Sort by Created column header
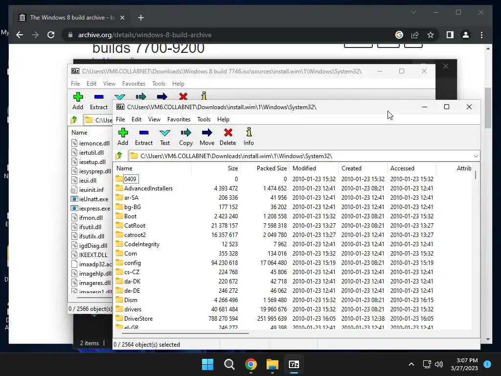This screenshot has width=501, height=376. 363,168
